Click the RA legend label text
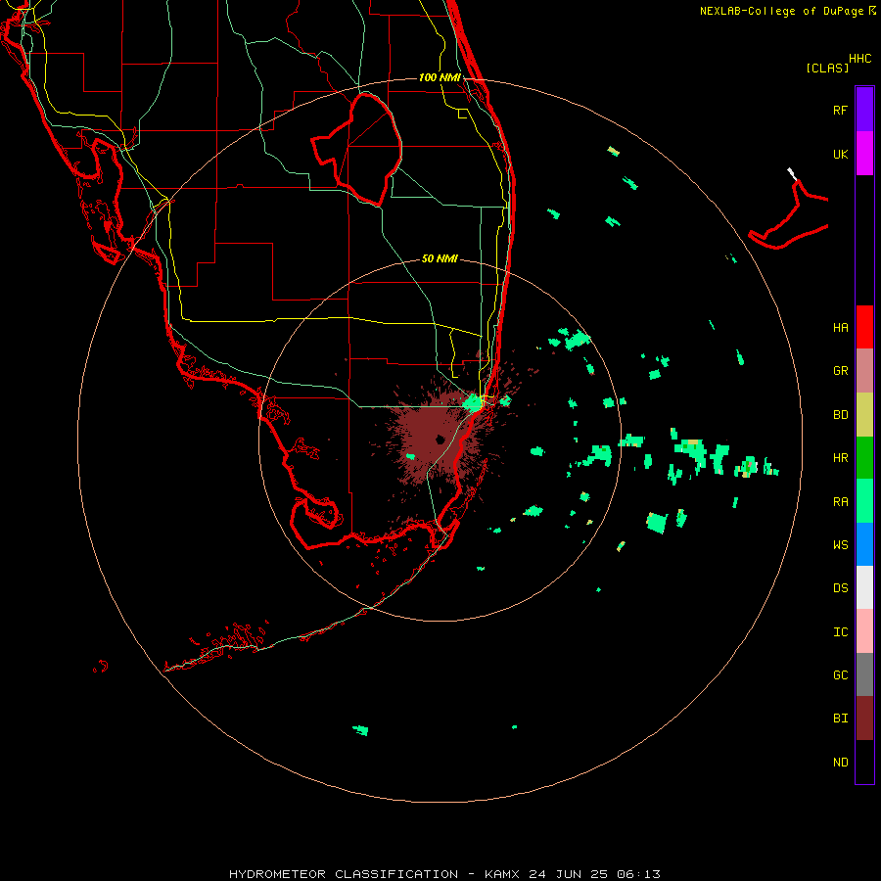 click(x=841, y=502)
